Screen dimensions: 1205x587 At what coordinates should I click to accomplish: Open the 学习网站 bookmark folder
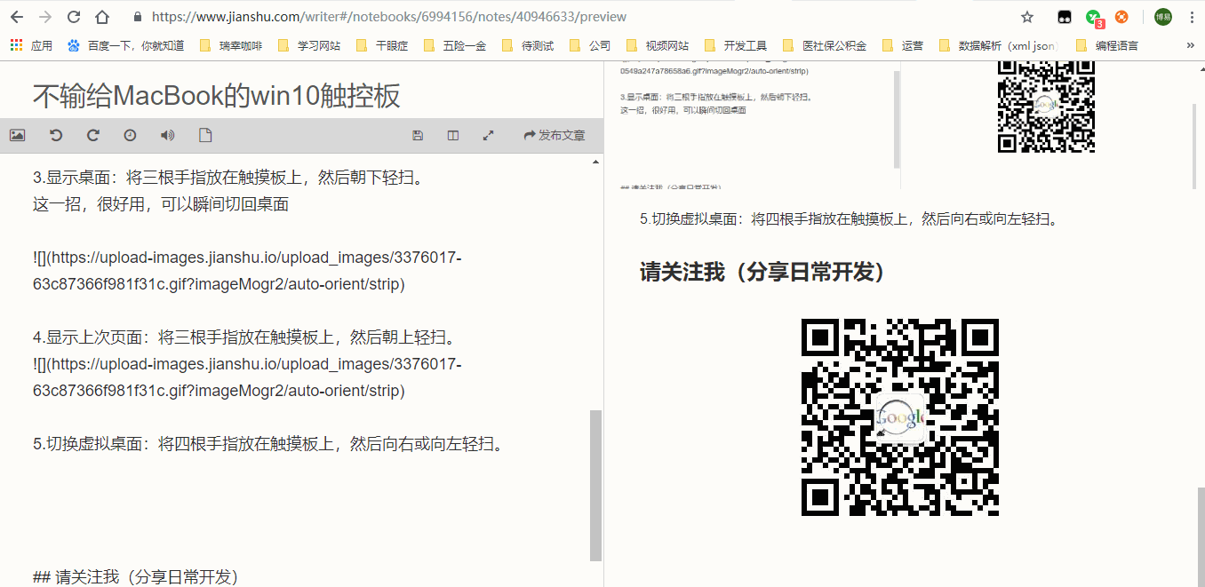pyautogui.click(x=309, y=45)
